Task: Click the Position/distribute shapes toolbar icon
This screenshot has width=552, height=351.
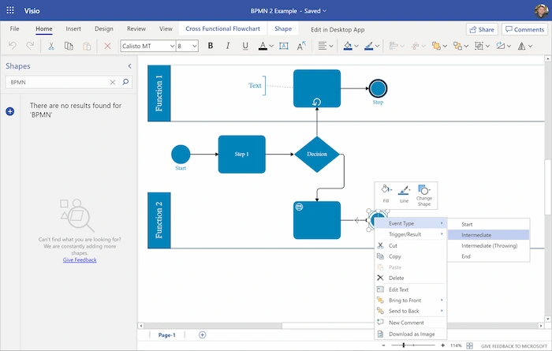Action: coord(415,46)
